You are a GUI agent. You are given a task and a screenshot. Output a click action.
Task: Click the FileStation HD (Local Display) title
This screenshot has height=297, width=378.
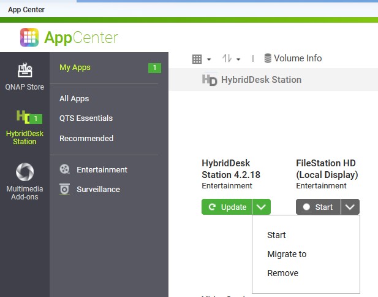(327, 169)
